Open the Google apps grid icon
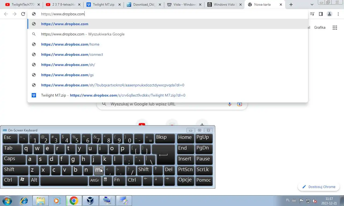Viewport: 344px width, 206px height. tap(335, 27)
